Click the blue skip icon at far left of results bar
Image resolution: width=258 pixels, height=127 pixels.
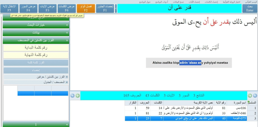pyautogui.click(x=73, y=96)
